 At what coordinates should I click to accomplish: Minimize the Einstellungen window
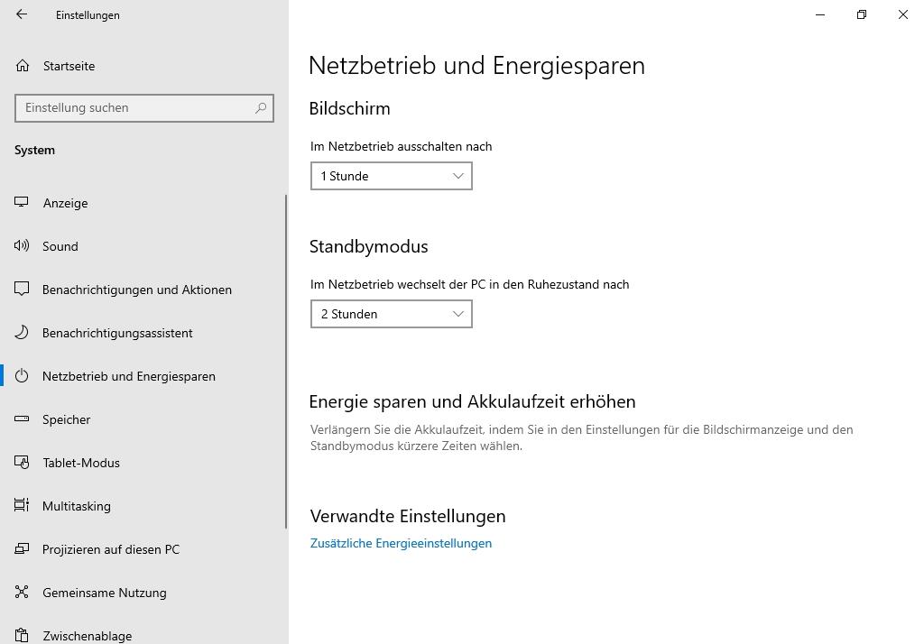coord(820,14)
